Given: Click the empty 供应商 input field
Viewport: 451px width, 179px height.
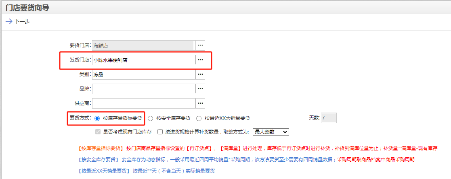Looking at the screenshot, I should click(144, 103).
